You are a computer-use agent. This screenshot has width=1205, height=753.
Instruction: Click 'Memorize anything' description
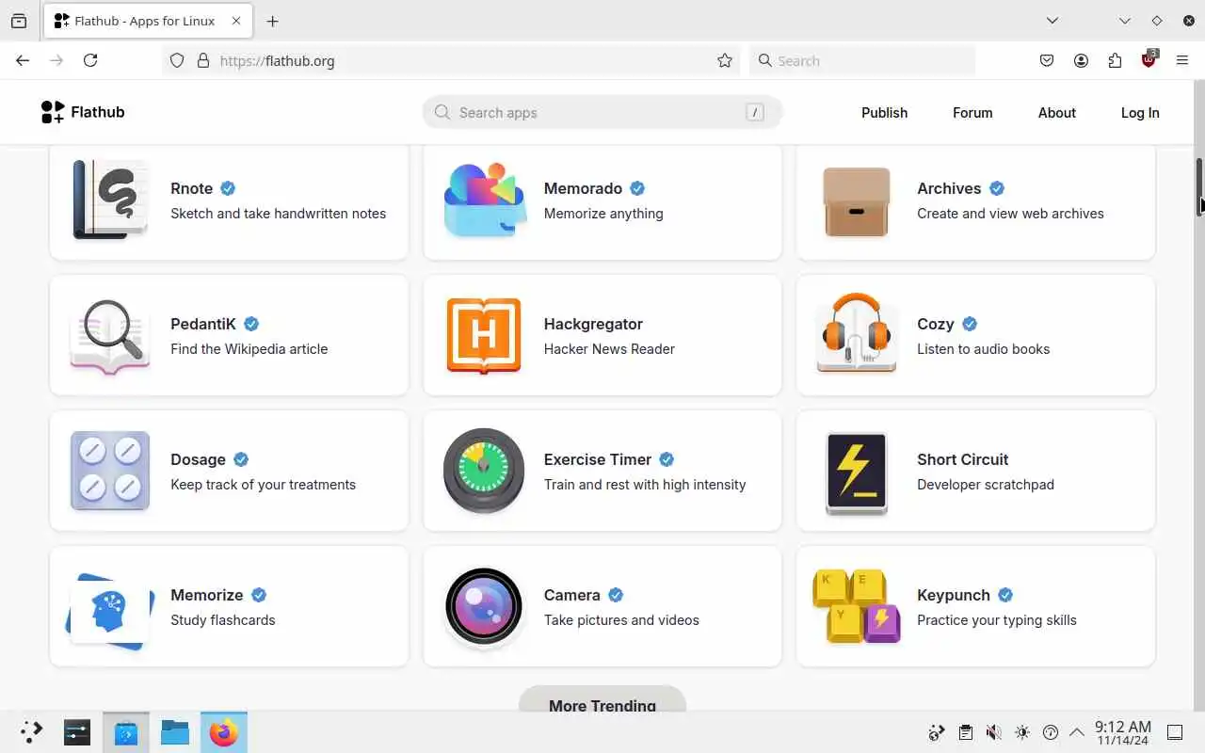pyautogui.click(x=603, y=213)
